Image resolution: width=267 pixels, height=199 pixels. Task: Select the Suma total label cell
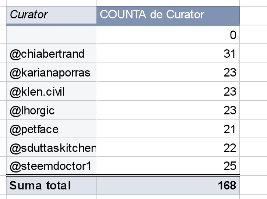click(52, 185)
